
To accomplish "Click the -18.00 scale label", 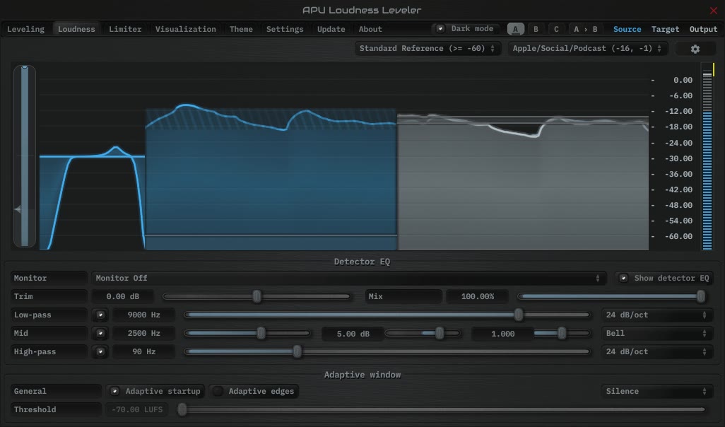I will (678, 127).
